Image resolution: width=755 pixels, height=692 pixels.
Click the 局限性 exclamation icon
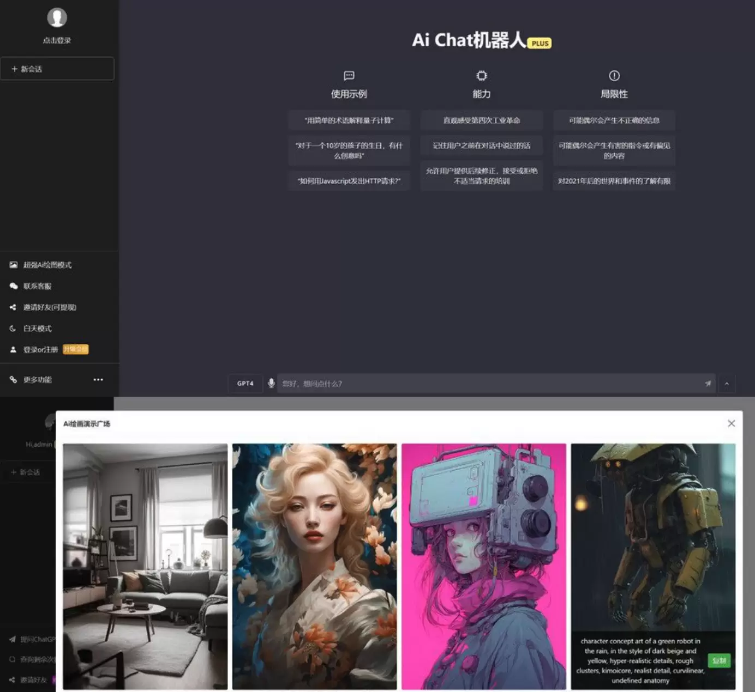[614, 76]
